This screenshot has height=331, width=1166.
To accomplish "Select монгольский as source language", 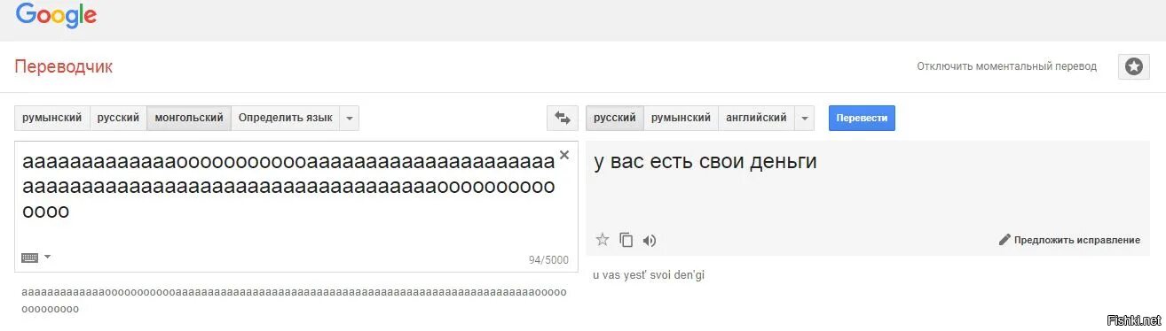I will click(x=189, y=118).
